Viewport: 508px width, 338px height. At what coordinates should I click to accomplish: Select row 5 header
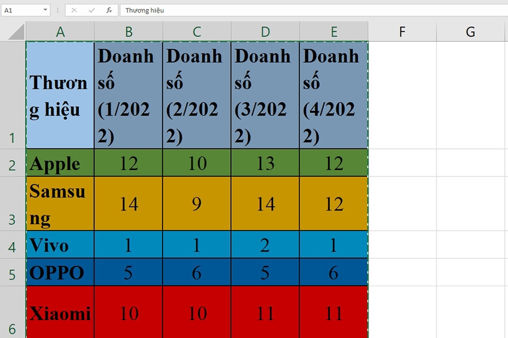click(13, 272)
